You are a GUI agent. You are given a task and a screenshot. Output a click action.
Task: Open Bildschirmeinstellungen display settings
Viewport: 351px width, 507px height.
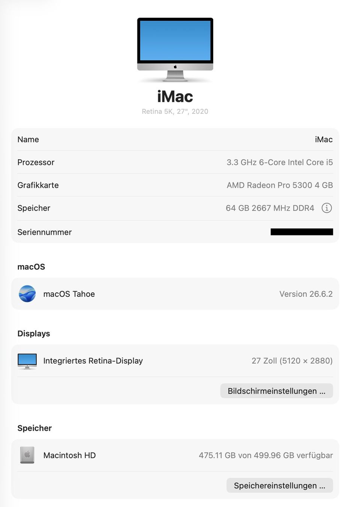(x=277, y=391)
